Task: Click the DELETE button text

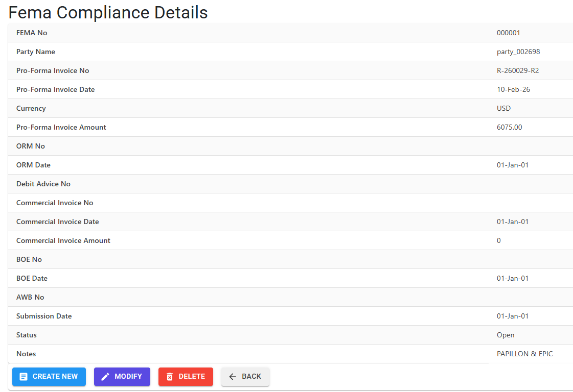Action: click(192, 376)
